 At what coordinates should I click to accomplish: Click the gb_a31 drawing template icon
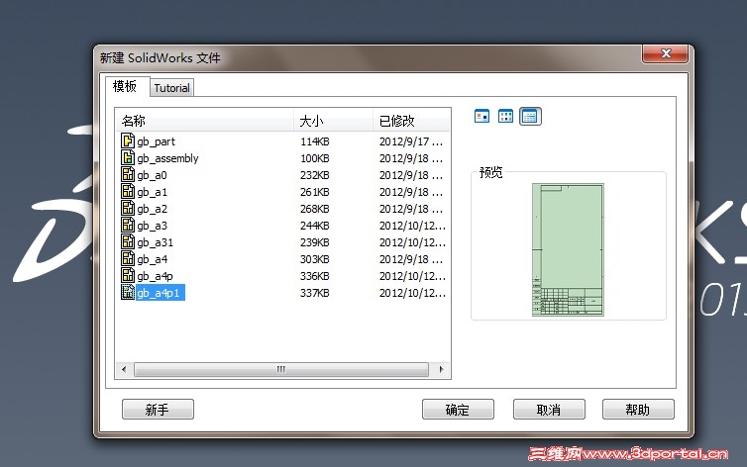[x=128, y=241]
